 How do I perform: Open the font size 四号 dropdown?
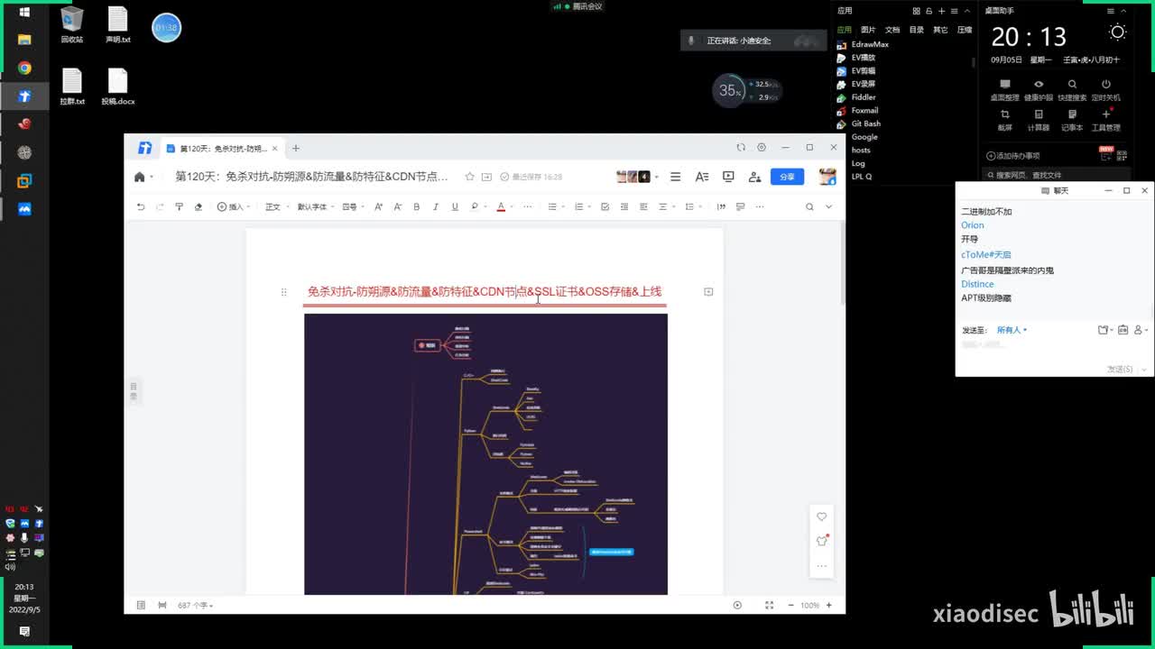click(x=352, y=206)
